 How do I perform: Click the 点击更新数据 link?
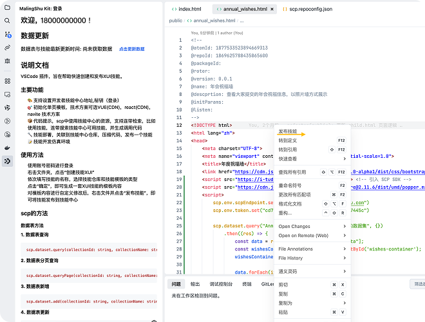132,49
